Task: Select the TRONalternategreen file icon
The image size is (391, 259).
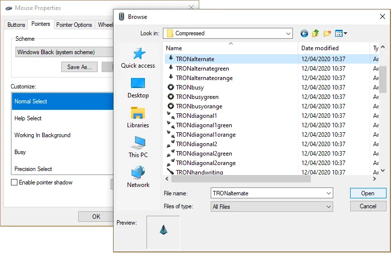Action: pyautogui.click(x=171, y=68)
